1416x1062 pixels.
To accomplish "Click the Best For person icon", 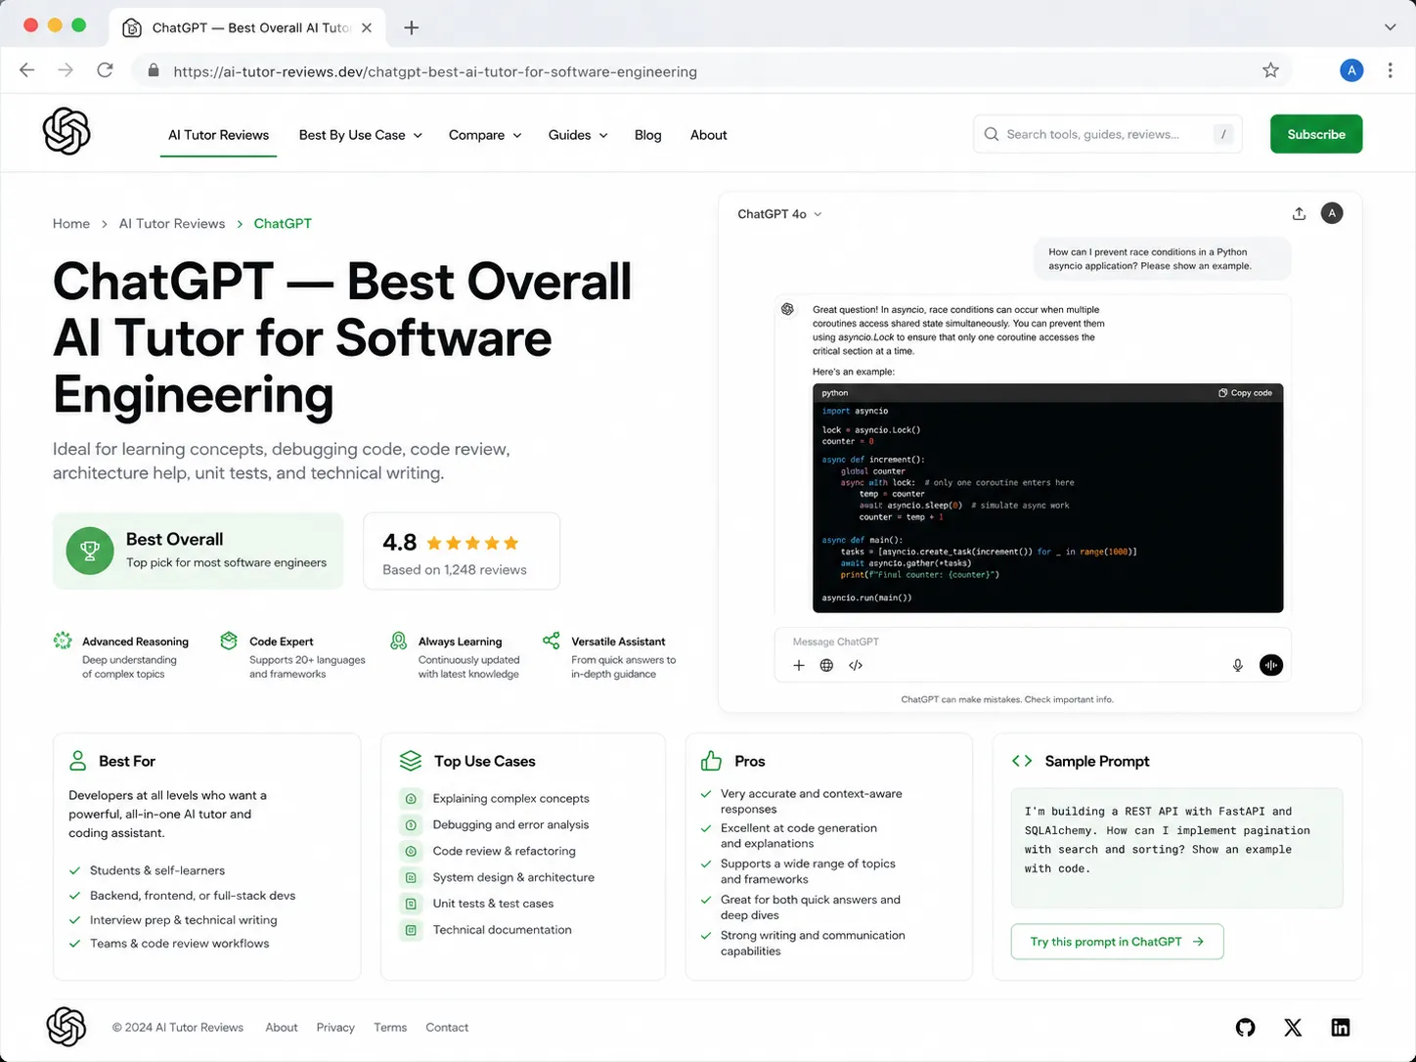I will pyautogui.click(x=77, y=761).
